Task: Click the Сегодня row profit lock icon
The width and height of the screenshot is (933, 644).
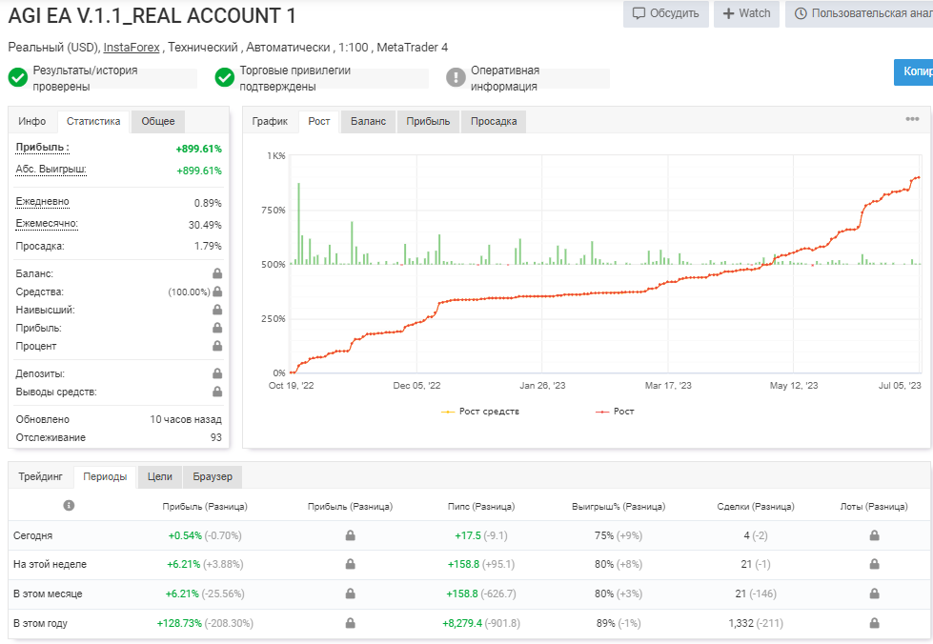Action: (x=350, y=535)
